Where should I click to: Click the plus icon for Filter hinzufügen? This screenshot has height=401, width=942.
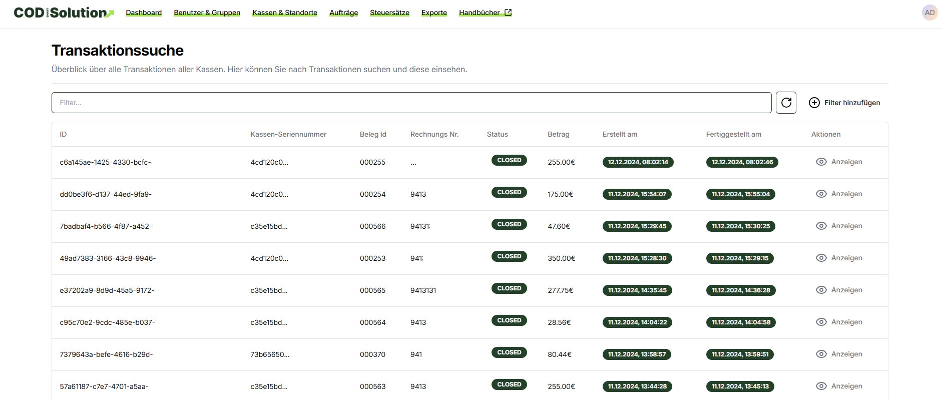point(814,103)
